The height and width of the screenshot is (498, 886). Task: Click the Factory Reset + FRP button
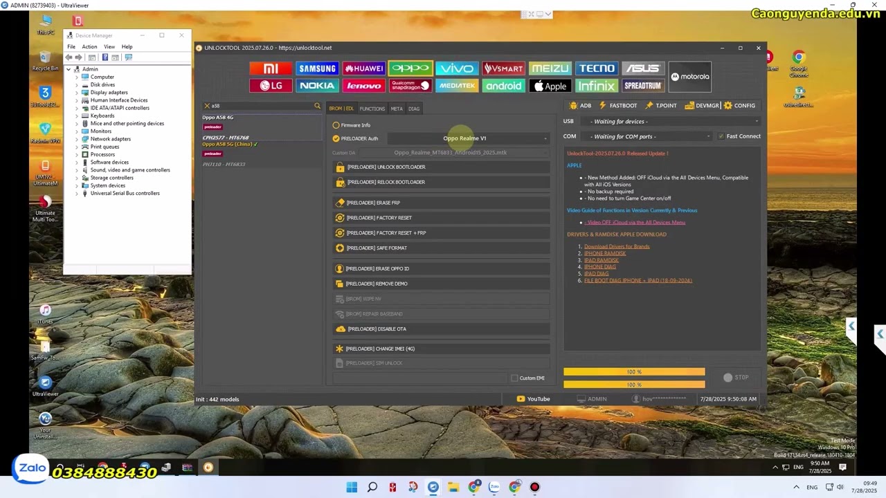[441, 233]
